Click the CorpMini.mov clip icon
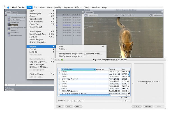This screenshot has width=171, height=115. point(9,22)
